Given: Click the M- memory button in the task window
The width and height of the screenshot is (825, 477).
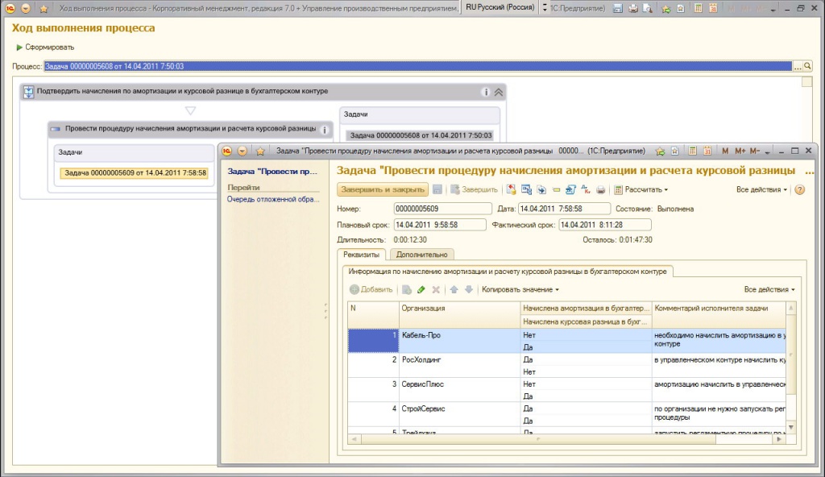Looking at the screenshot, I should point(754,151).
